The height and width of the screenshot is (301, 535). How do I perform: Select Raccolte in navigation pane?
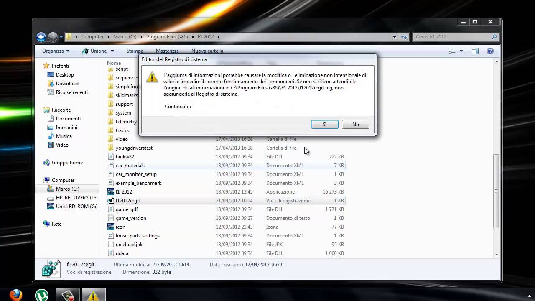(x=61, y=110)
